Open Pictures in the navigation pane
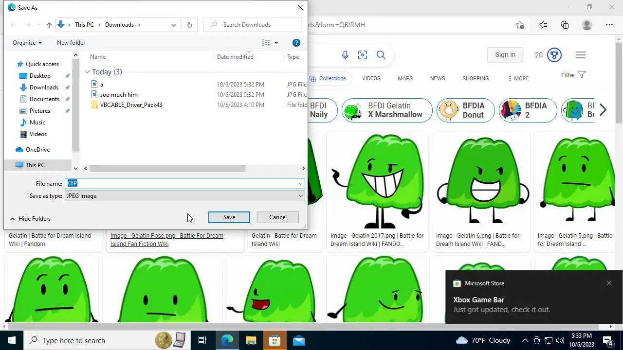 point(39,111)
